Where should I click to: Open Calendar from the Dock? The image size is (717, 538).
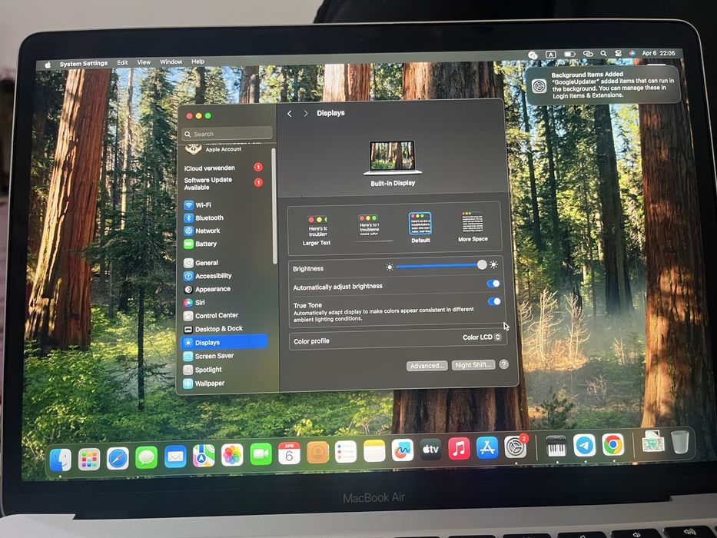click(289, 453)
